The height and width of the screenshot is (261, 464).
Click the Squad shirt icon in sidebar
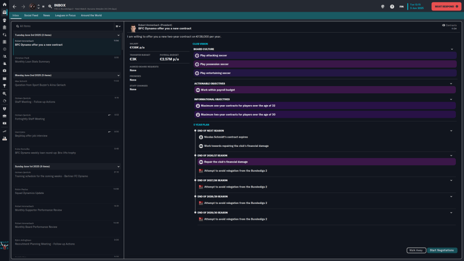(5, 20)
